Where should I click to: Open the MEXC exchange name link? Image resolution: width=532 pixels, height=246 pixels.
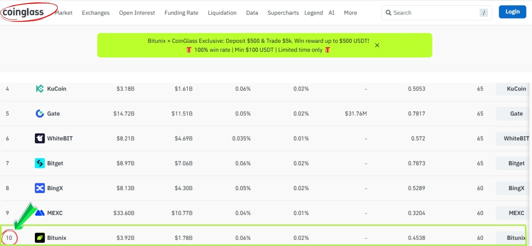click(x=55, y=213)
